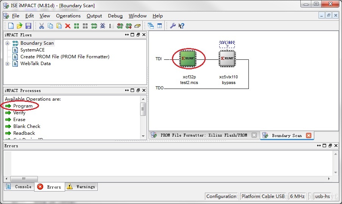This screenshot has height=204, width=342.
Task: Click the Eraser toolbar icon
Action: pyautogui.click(x=137, y=26)
